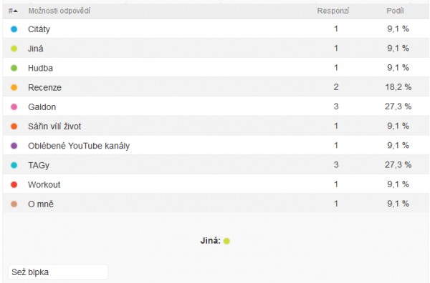Select the Sářin vílí život row label
Image resolution: width=430 pixels, height=283 pixels.
click(54, 126)
